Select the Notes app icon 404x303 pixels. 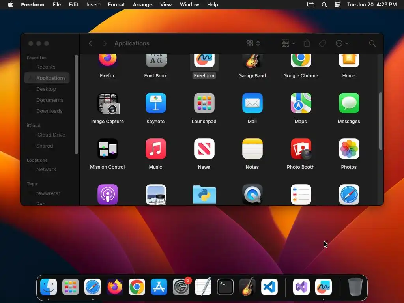coord(252,149)
